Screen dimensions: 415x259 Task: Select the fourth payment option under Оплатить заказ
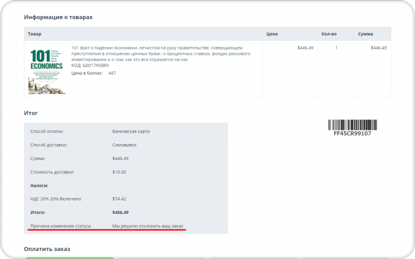click(346, 258)
